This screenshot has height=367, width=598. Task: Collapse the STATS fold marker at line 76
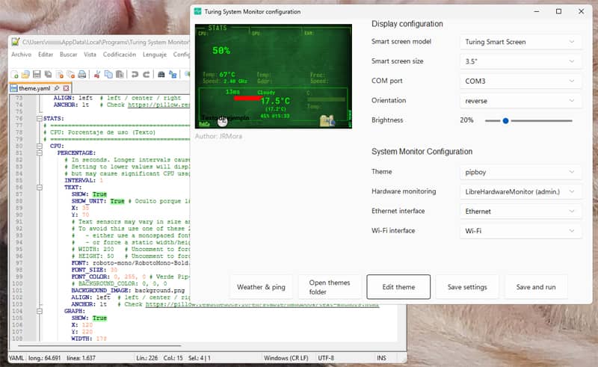tap(40, 119)
